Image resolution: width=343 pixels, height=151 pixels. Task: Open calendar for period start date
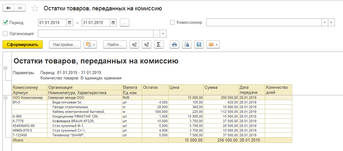(x=70, y=23)
